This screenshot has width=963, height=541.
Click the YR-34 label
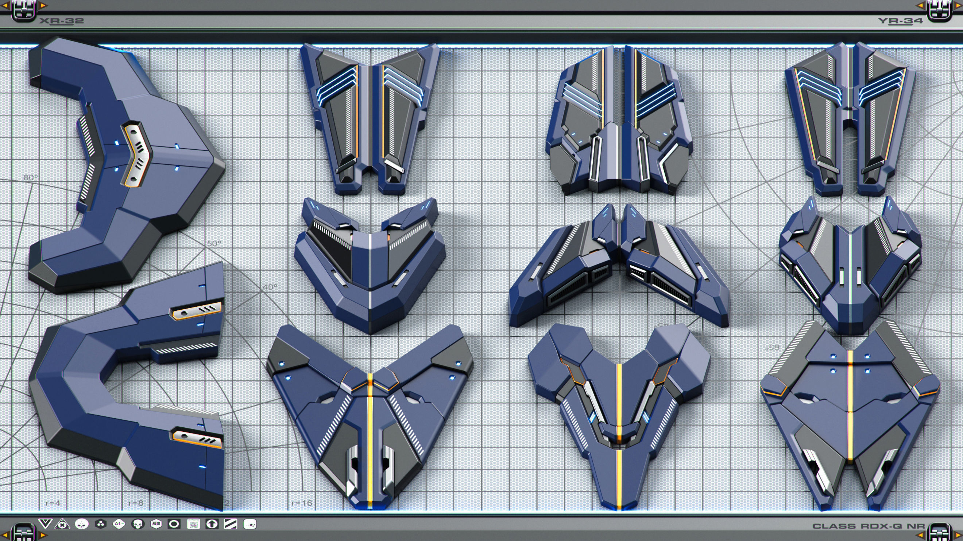click(900, 21)
